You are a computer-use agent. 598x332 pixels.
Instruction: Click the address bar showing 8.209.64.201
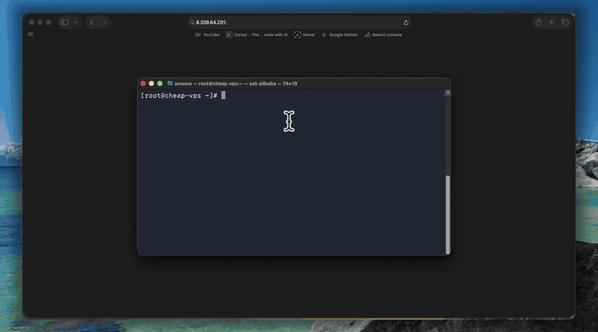(298, 22)
